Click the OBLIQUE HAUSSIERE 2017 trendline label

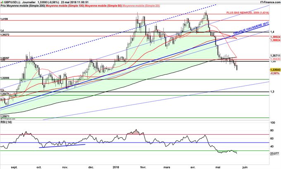click(251, 28)
